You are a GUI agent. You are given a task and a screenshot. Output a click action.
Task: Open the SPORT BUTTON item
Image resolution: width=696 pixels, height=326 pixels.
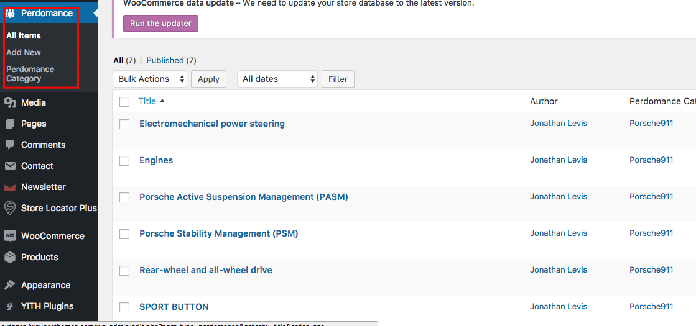pyautogui.click(x=174, y=307)
